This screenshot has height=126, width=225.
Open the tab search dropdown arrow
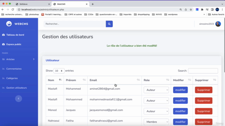[x=222, y=4]
